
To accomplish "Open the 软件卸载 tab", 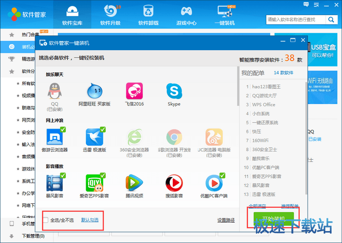I will pos(148,15).
